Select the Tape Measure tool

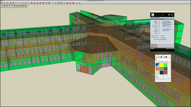coord(25,3)
